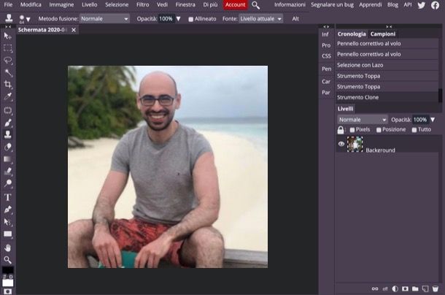This screenshot has width=445, height=295.
Task: Open the Apprendi link
Action: point(370,4)
